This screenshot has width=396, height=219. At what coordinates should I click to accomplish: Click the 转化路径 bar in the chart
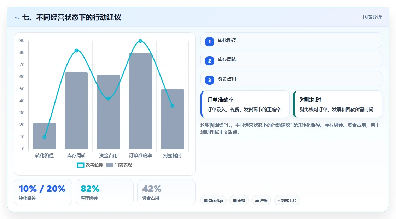pos(45,136)
